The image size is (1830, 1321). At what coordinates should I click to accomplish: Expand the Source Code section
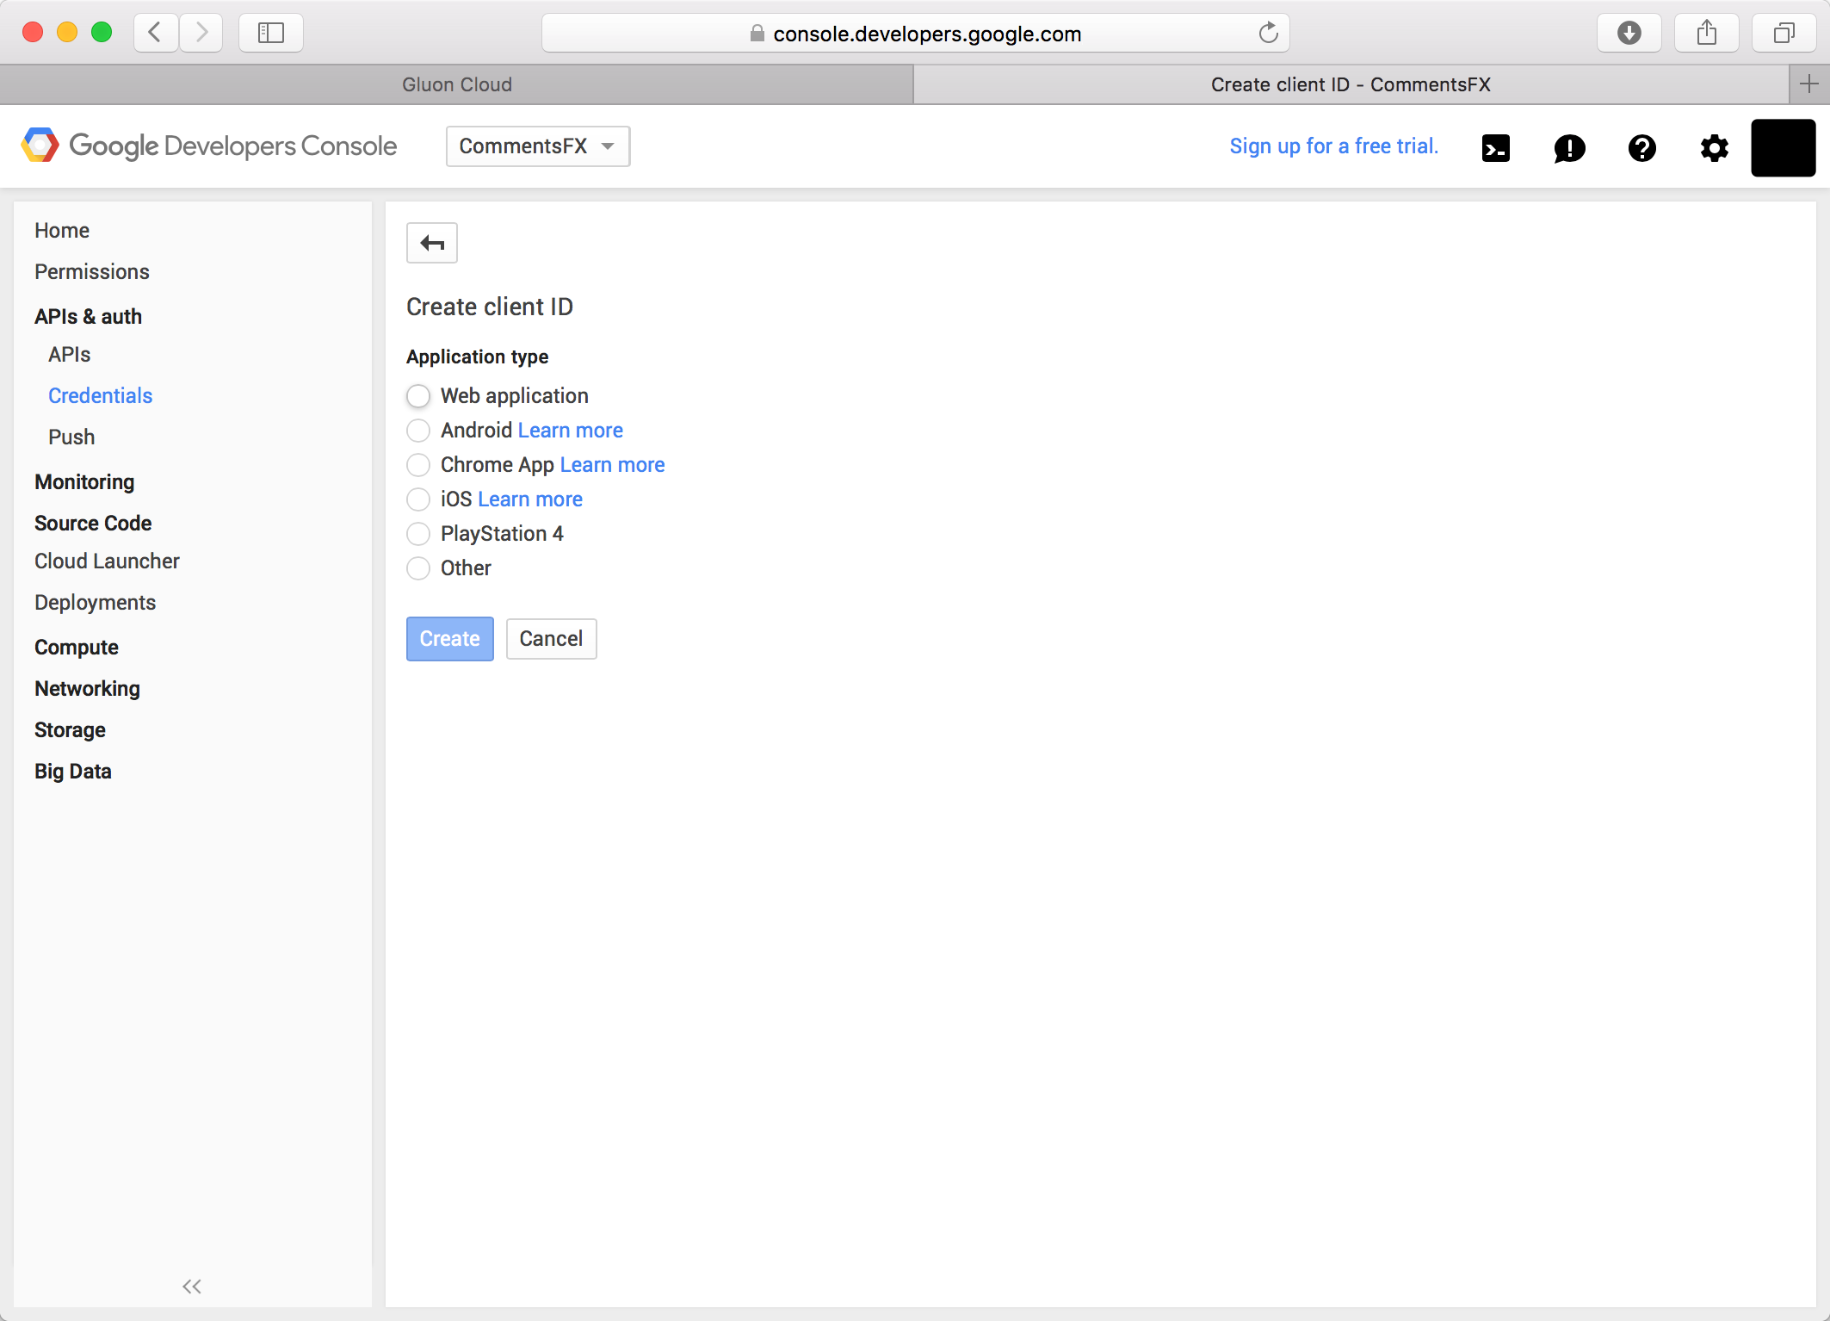pyautogui.click(x=93, y=523)
